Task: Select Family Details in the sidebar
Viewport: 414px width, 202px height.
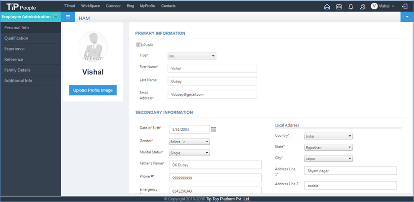Action: 31,70
